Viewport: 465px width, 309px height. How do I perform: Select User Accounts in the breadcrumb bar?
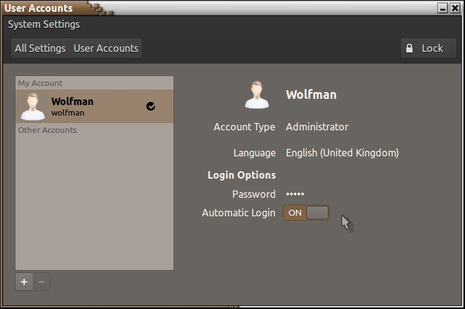click(x=106, y=48)
